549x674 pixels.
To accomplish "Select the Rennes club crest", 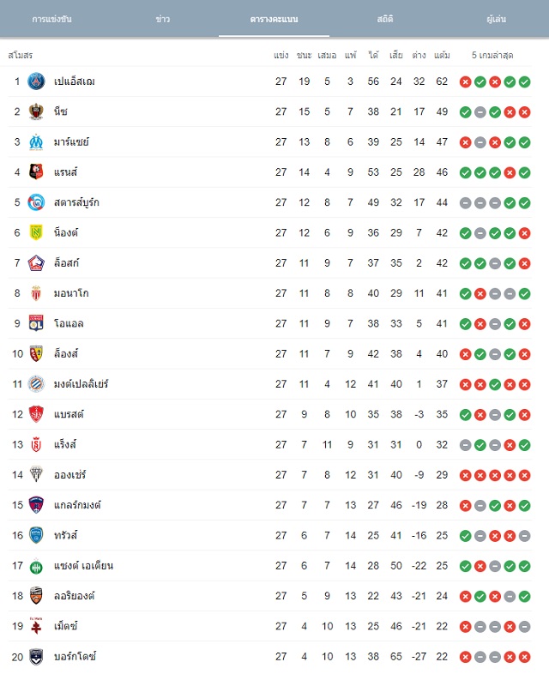I will pos(36,172).
